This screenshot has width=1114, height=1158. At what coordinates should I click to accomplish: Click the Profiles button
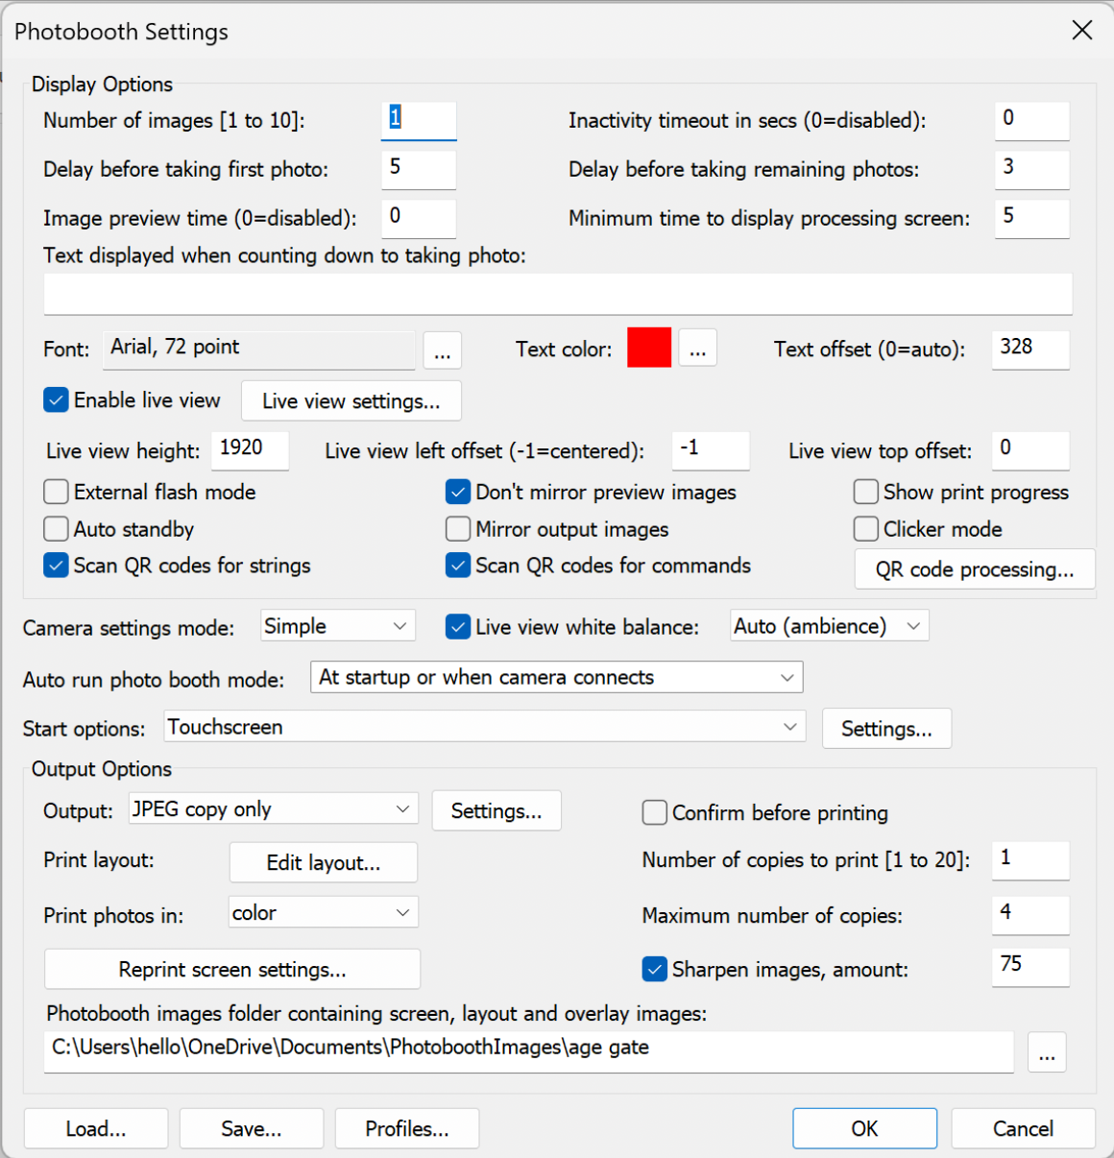(407, 1129)
